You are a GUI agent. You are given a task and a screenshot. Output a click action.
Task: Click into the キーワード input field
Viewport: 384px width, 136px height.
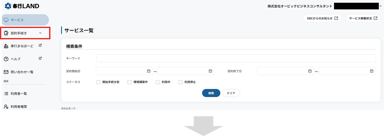pyautogui.click(x=236, y=58)
